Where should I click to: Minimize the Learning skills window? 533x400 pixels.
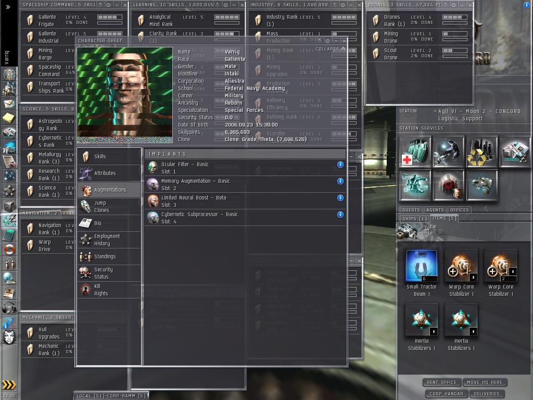tap(234, 5)
